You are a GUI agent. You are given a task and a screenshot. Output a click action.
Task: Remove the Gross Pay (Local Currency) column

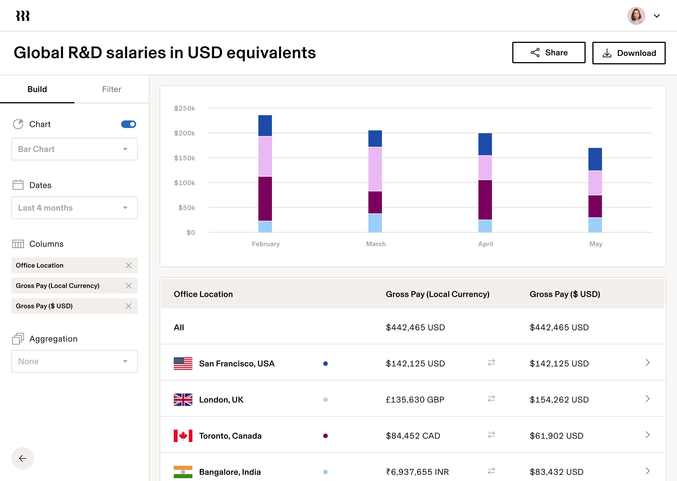[x=129, y=286]
